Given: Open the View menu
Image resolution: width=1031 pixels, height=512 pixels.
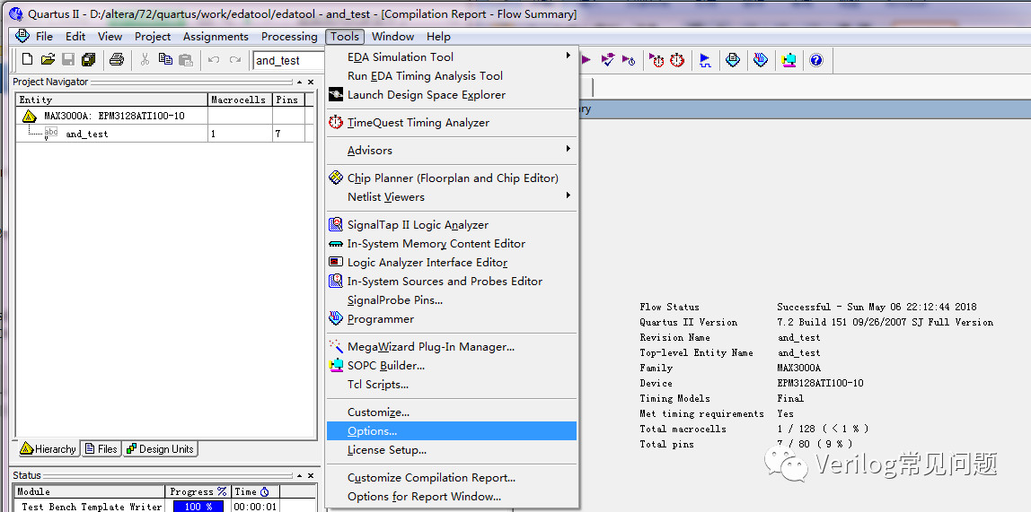Looking at the screenshot, I should tap(110, 37).
